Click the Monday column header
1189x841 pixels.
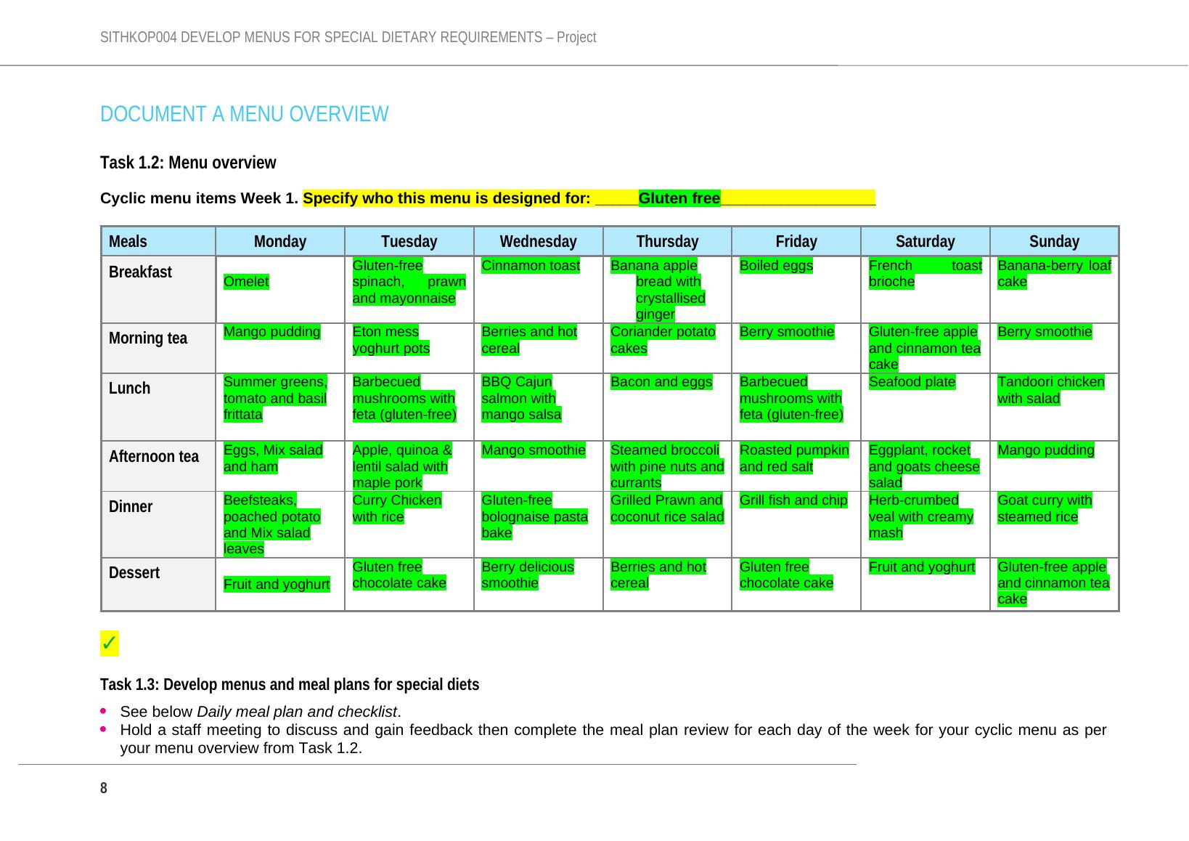tap(279, 241)
